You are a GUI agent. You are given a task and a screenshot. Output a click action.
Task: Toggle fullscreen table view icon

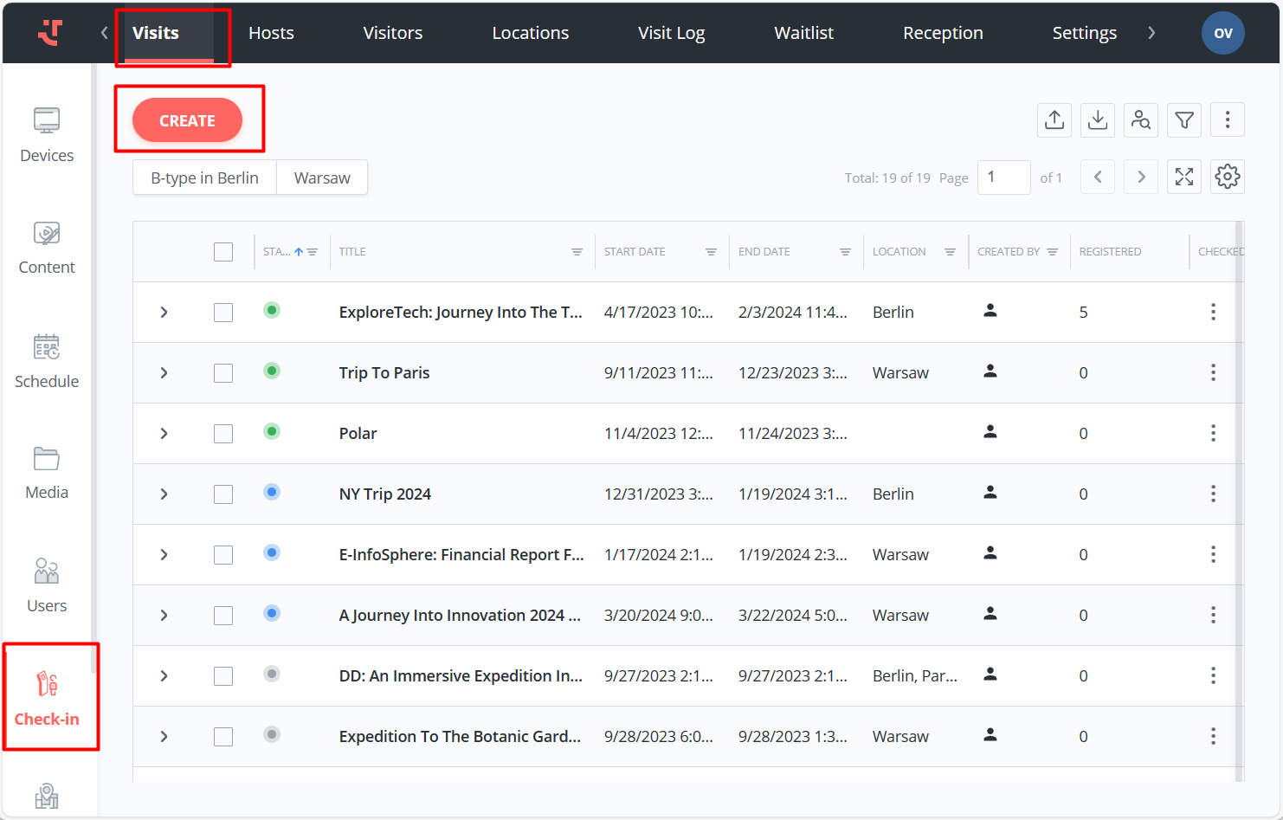(x=1183, y=178)
